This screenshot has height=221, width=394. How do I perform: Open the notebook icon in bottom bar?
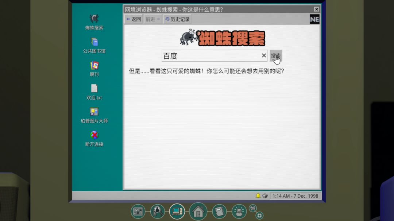click(219, 211)
